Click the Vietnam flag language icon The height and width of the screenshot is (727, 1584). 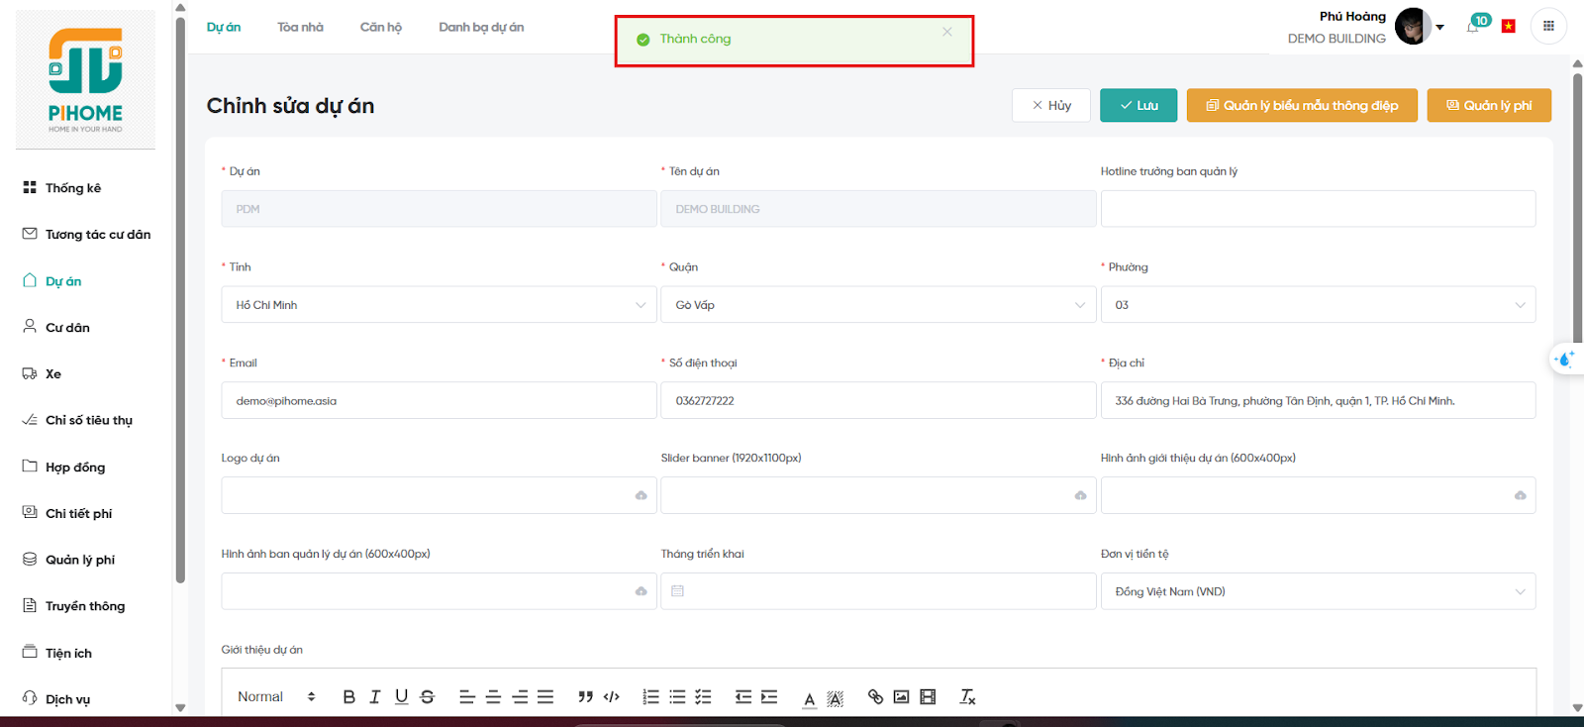click(1508, 27)
